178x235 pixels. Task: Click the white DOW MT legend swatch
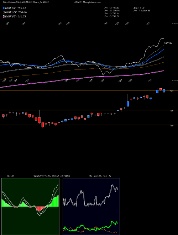coord(4,12)
